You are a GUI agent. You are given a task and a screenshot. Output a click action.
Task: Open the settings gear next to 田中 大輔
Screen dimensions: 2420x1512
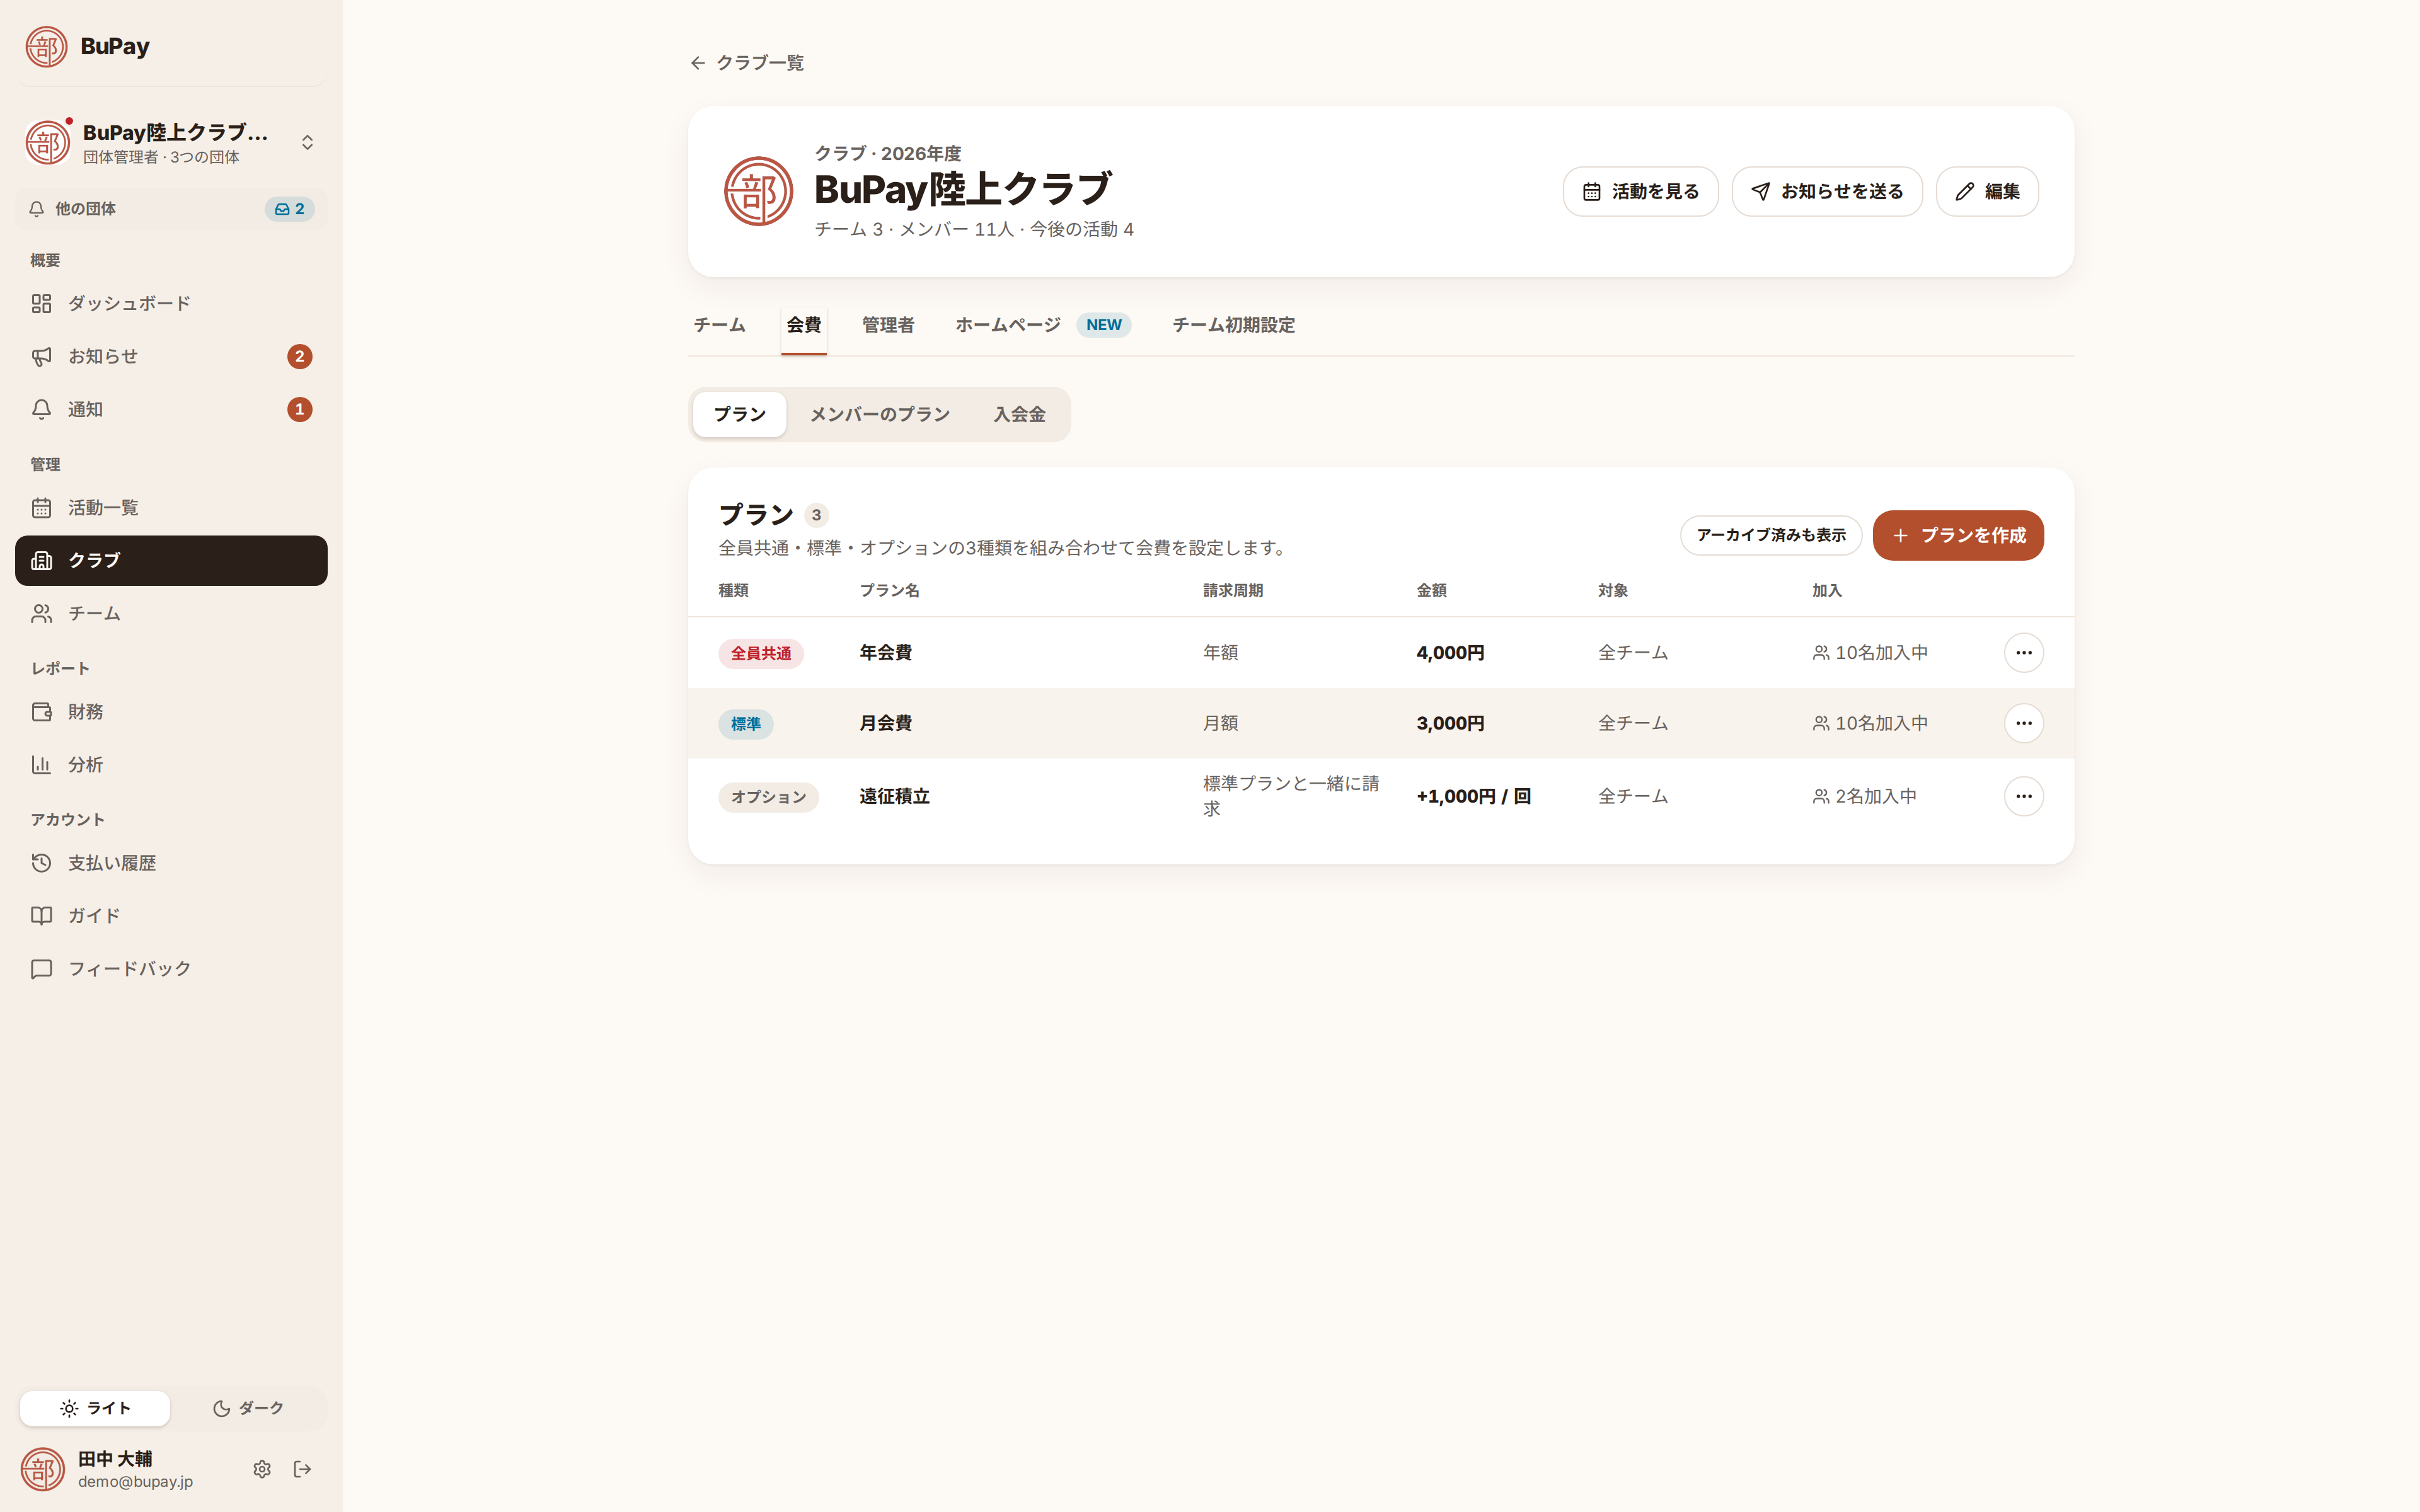click(x=262, y=1469)
